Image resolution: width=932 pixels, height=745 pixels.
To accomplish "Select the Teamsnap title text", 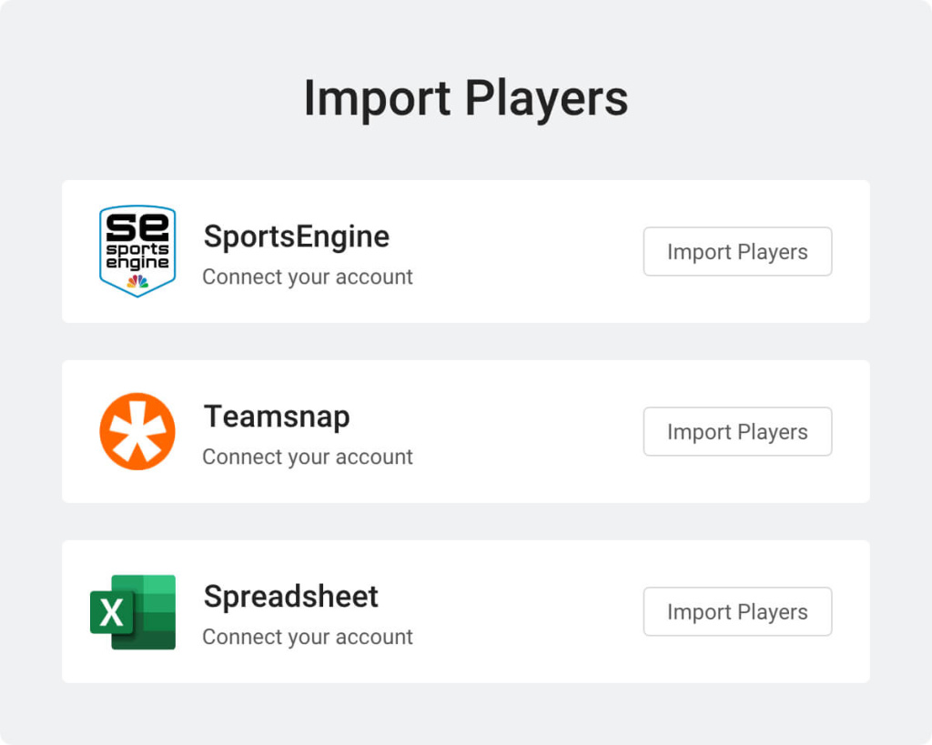I will (x=276, y=416).
